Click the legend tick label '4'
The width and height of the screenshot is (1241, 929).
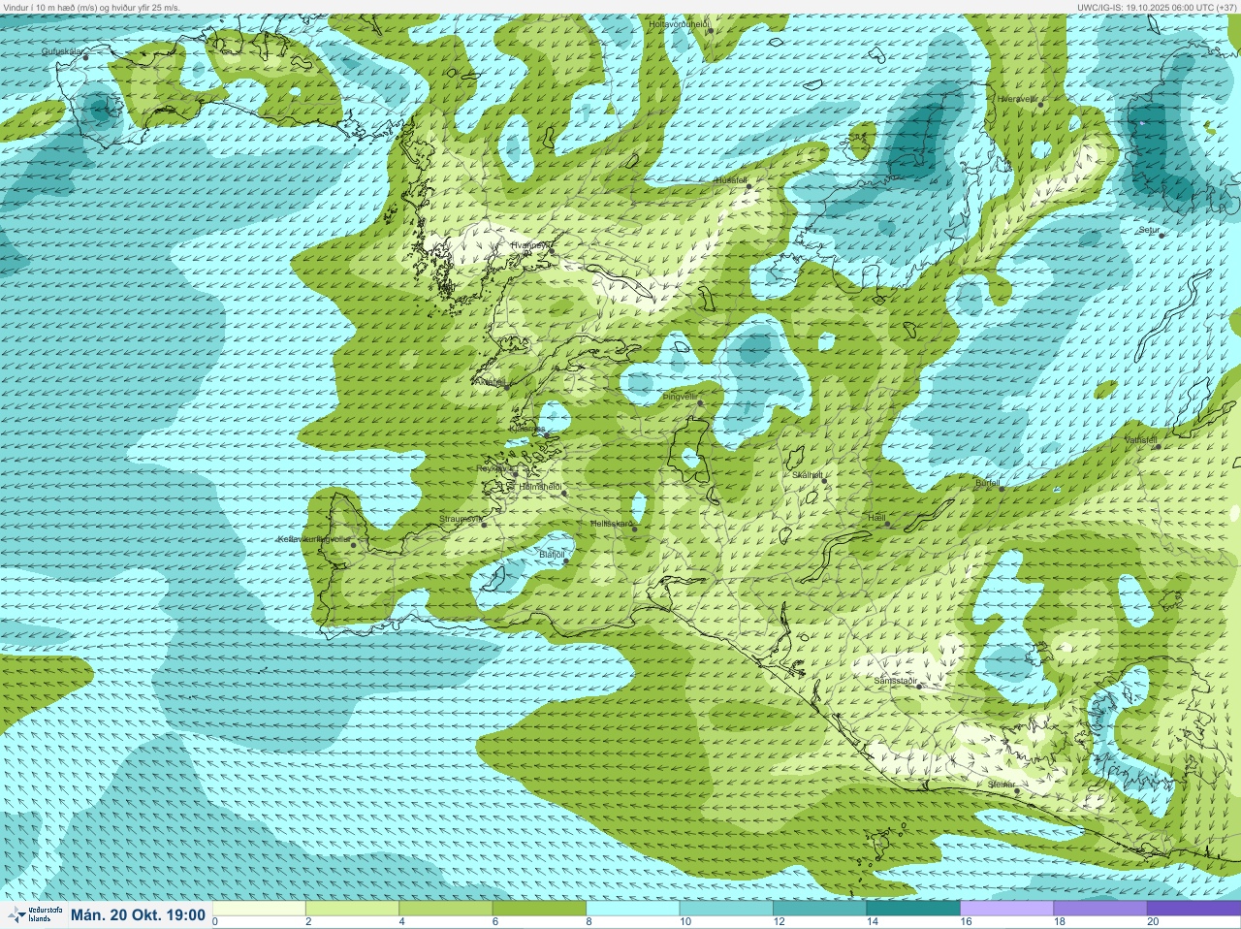[x=402, y=922]
